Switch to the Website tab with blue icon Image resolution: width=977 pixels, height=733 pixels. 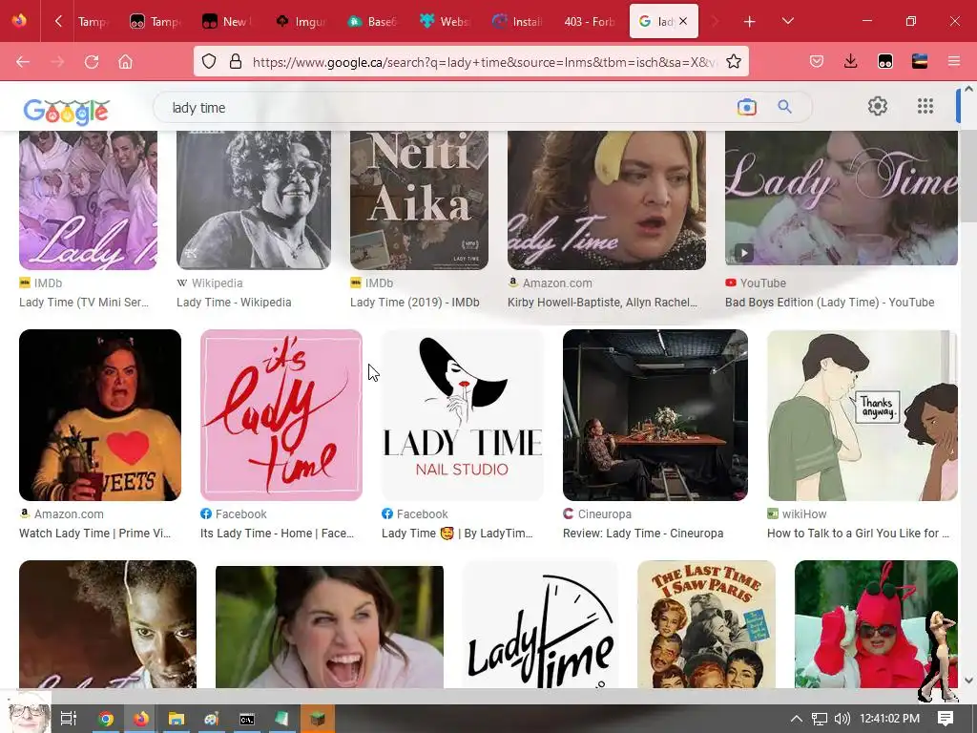tap(445, 22)
